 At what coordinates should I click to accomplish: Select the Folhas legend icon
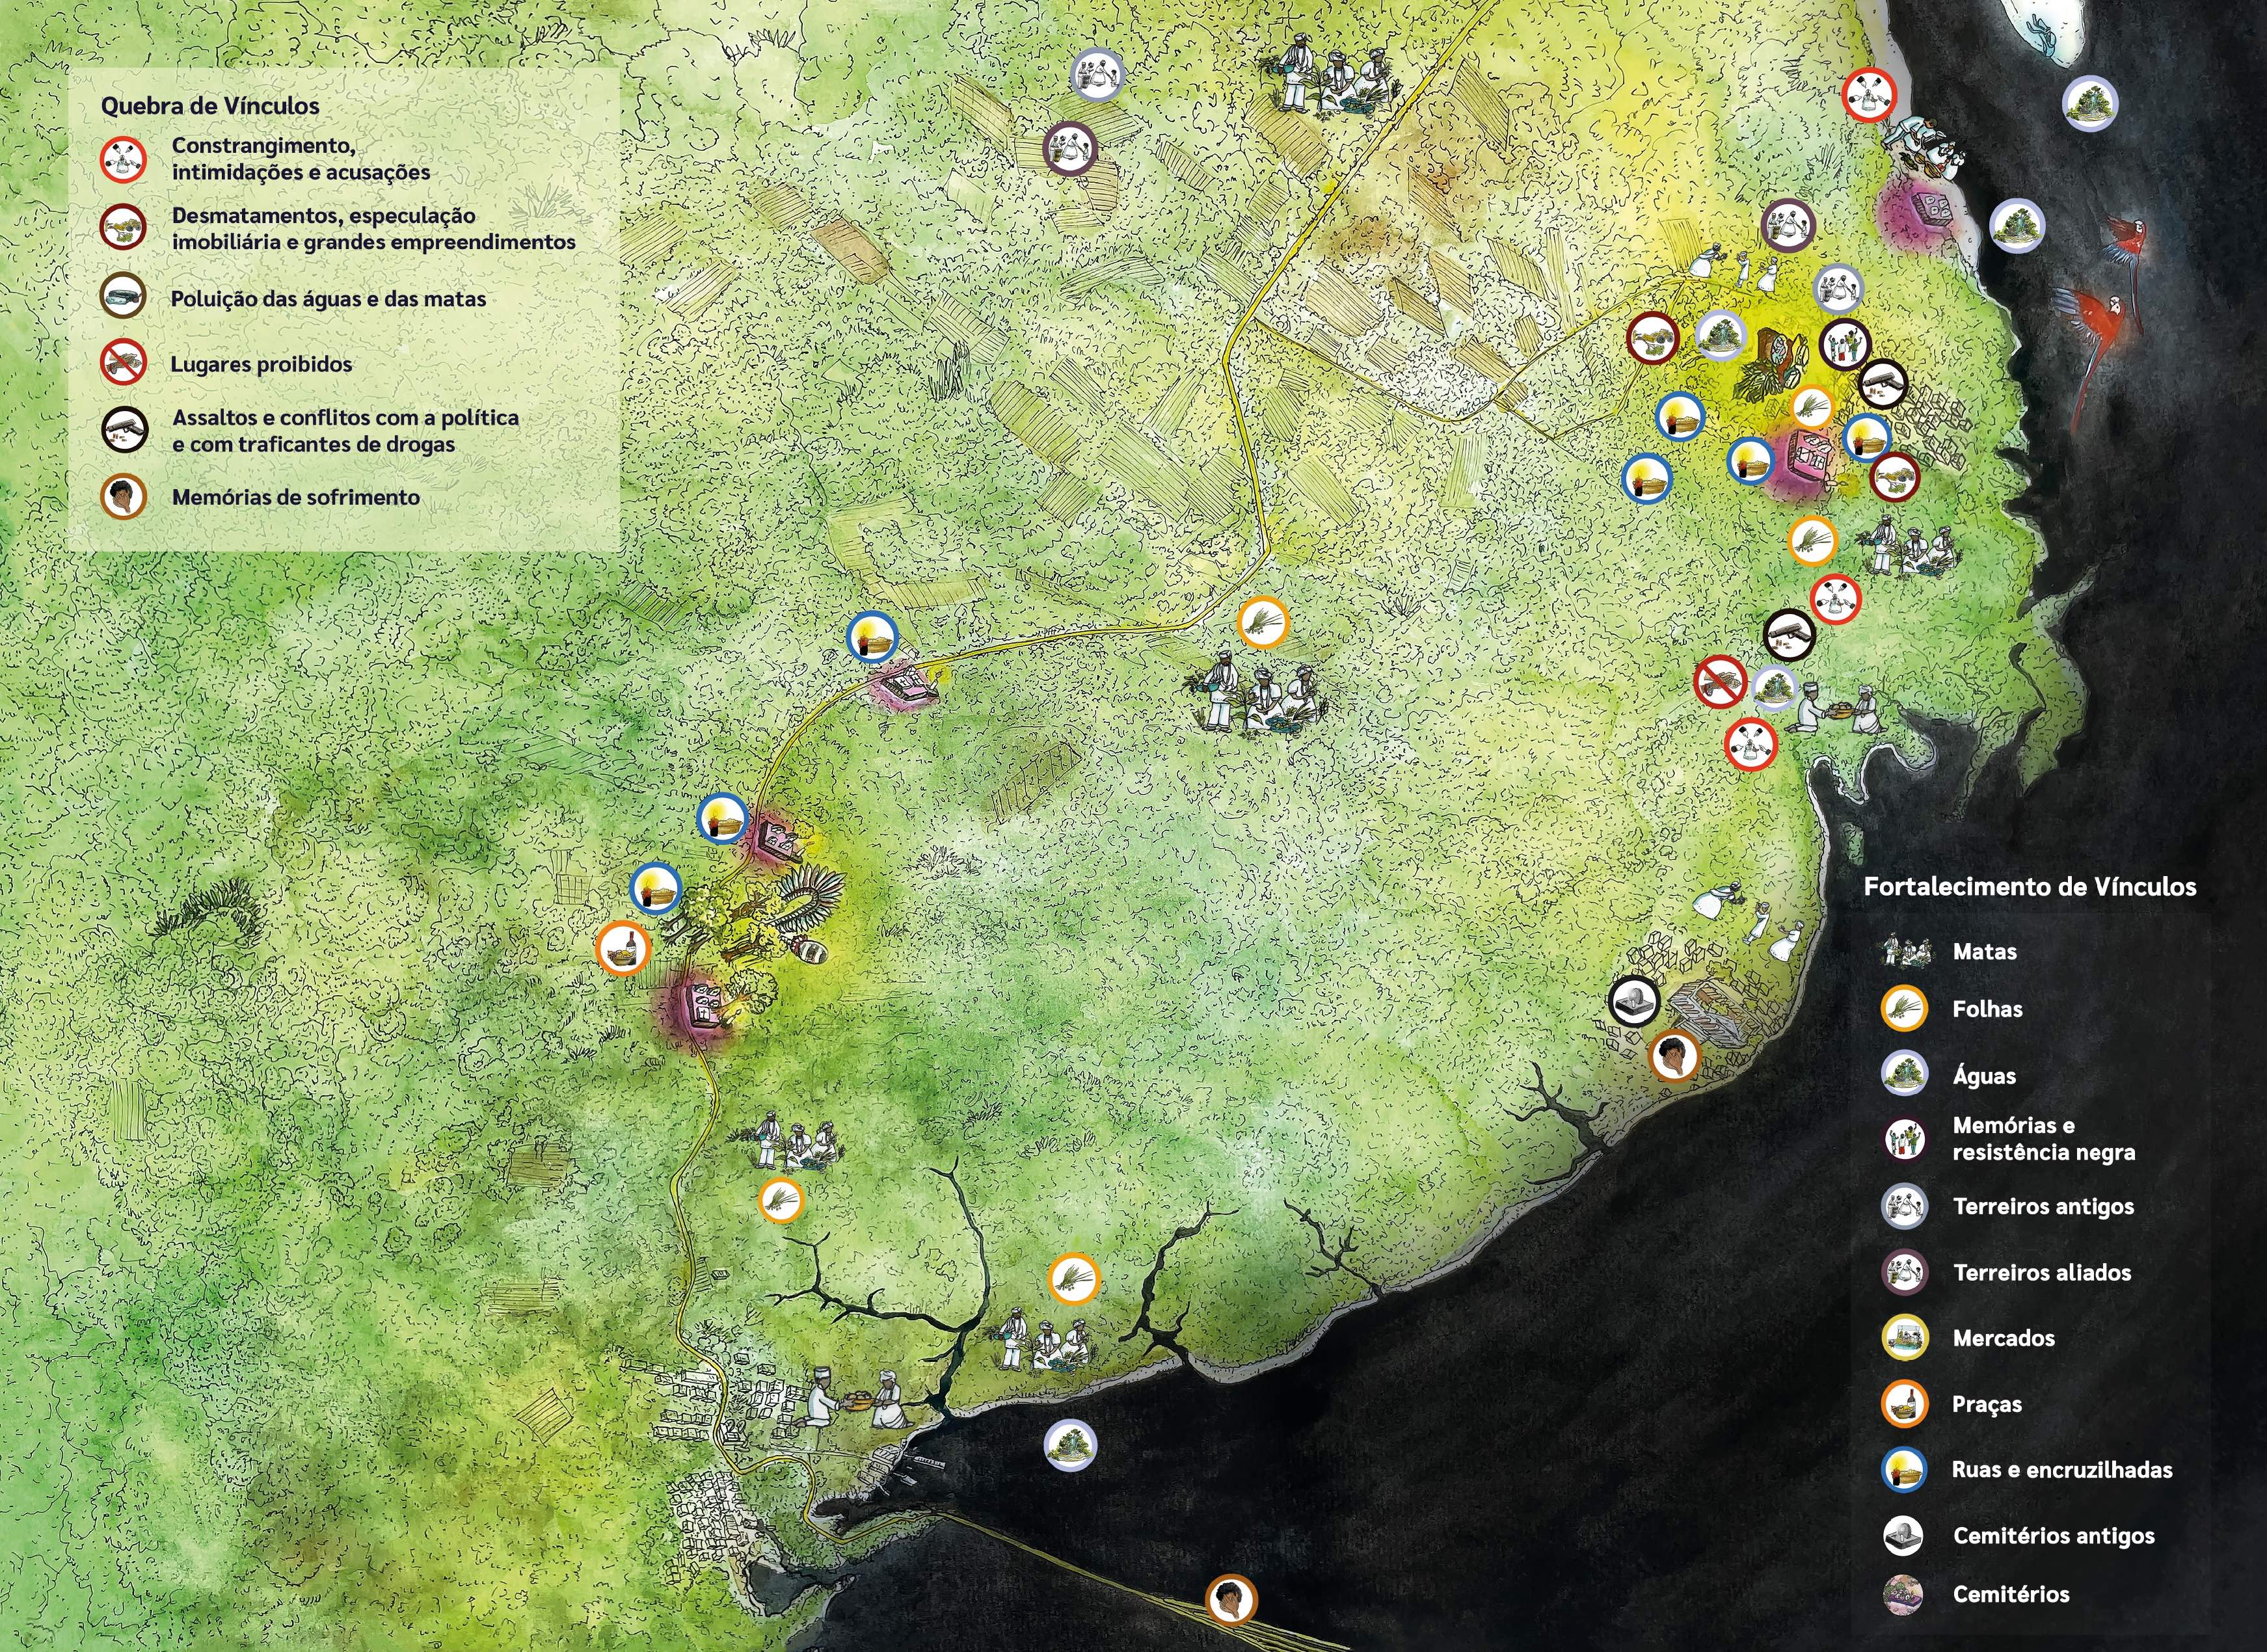[1904, 1009]
